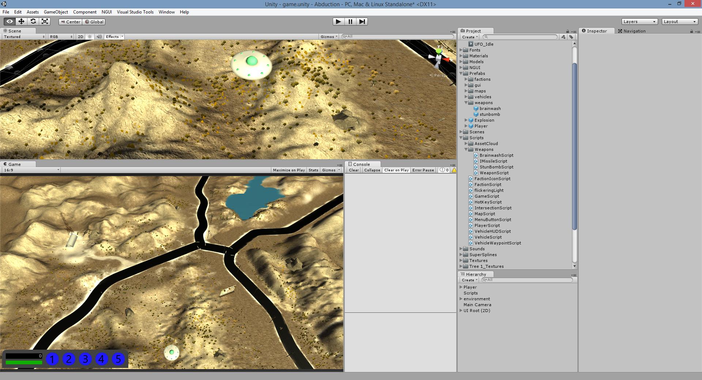Select the Scale transform tool
The width and height of the screenshot is (702, 380).
coord(45,22)
